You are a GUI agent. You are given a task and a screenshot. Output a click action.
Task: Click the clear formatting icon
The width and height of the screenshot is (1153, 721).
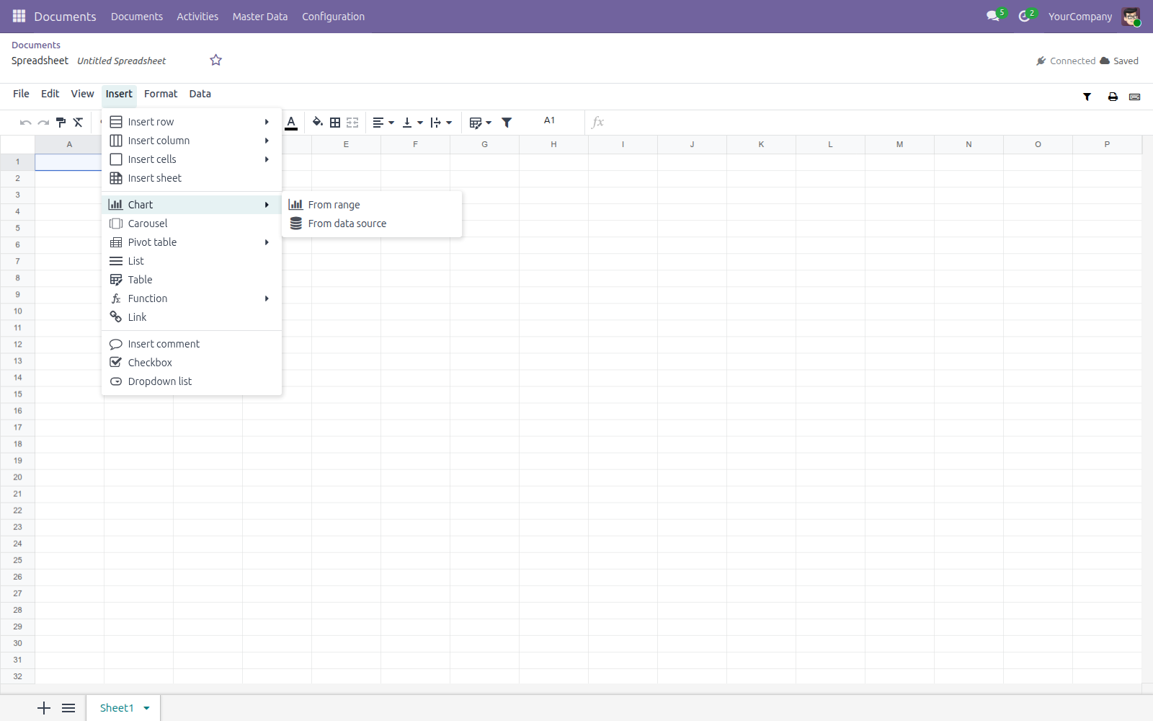pos(78,123)
